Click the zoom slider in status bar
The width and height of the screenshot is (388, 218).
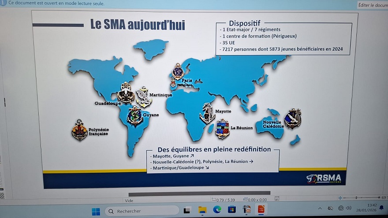[x=357, y=198]
